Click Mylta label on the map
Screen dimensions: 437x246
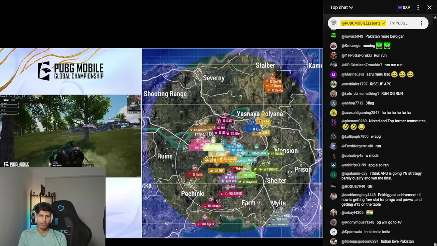click(x=278, y=203)
